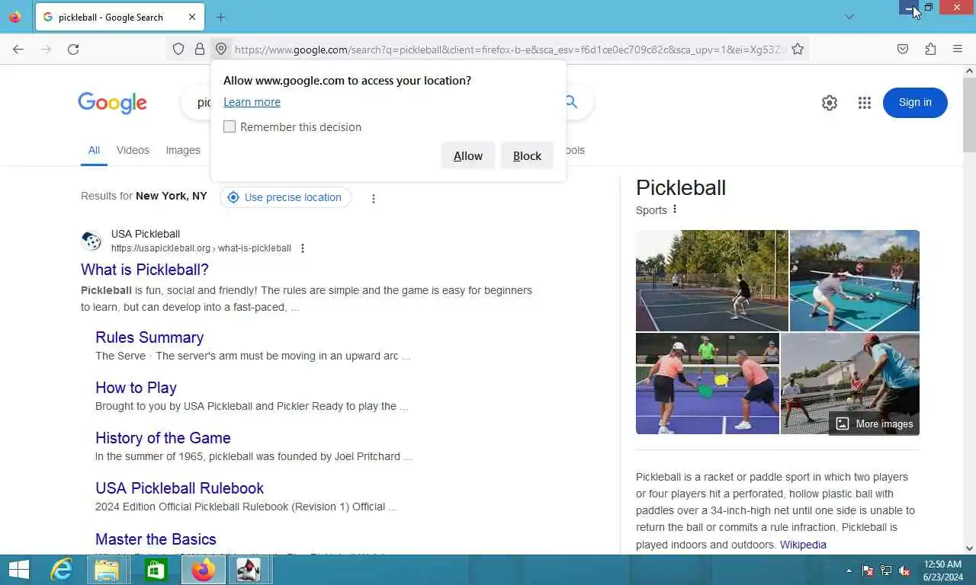The image size is (976, 585).
Task: Open the USA Pickleball Rulebook sitelink
Action: [179, 488]
